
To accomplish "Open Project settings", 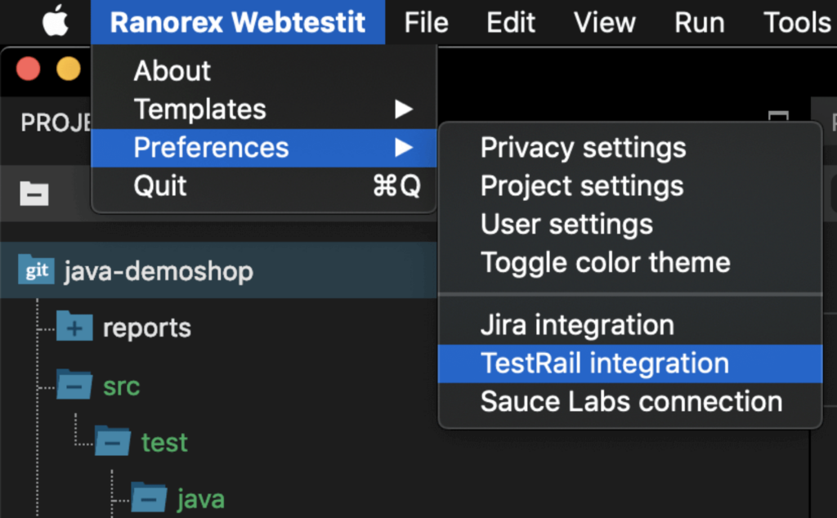I will tap(630, 186).
